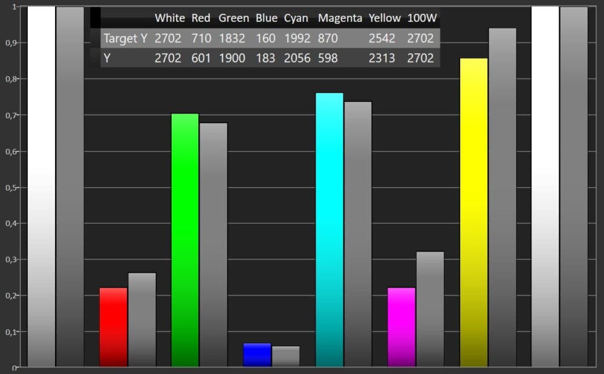Click measured Y value 2313 for Yellow
Screen dimensions: 604x374
[382, 58]
